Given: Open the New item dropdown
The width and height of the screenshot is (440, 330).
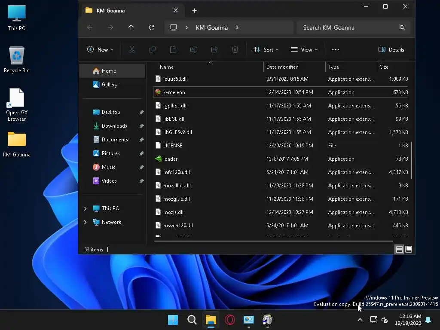Looking at the screenshot, I should click(x=100, y=50).
